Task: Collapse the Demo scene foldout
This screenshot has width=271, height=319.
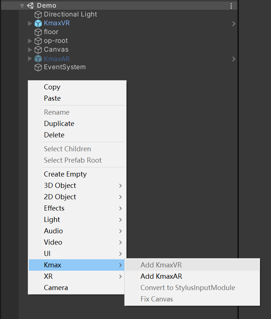Action: pos(22,6)
